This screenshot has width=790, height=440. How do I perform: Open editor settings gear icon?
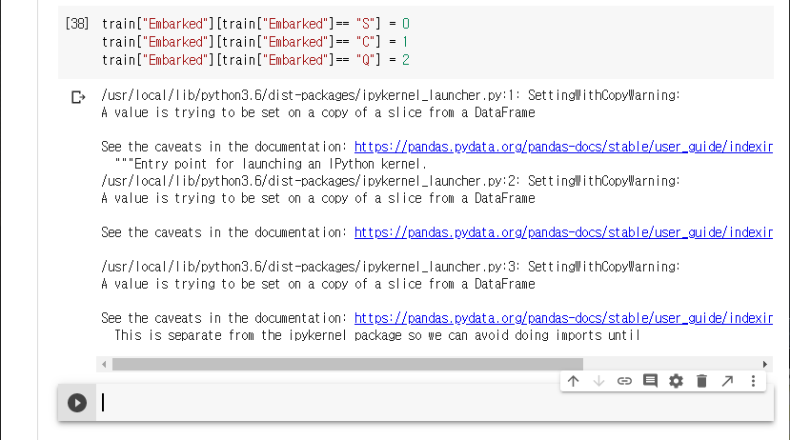pos(676,381)
